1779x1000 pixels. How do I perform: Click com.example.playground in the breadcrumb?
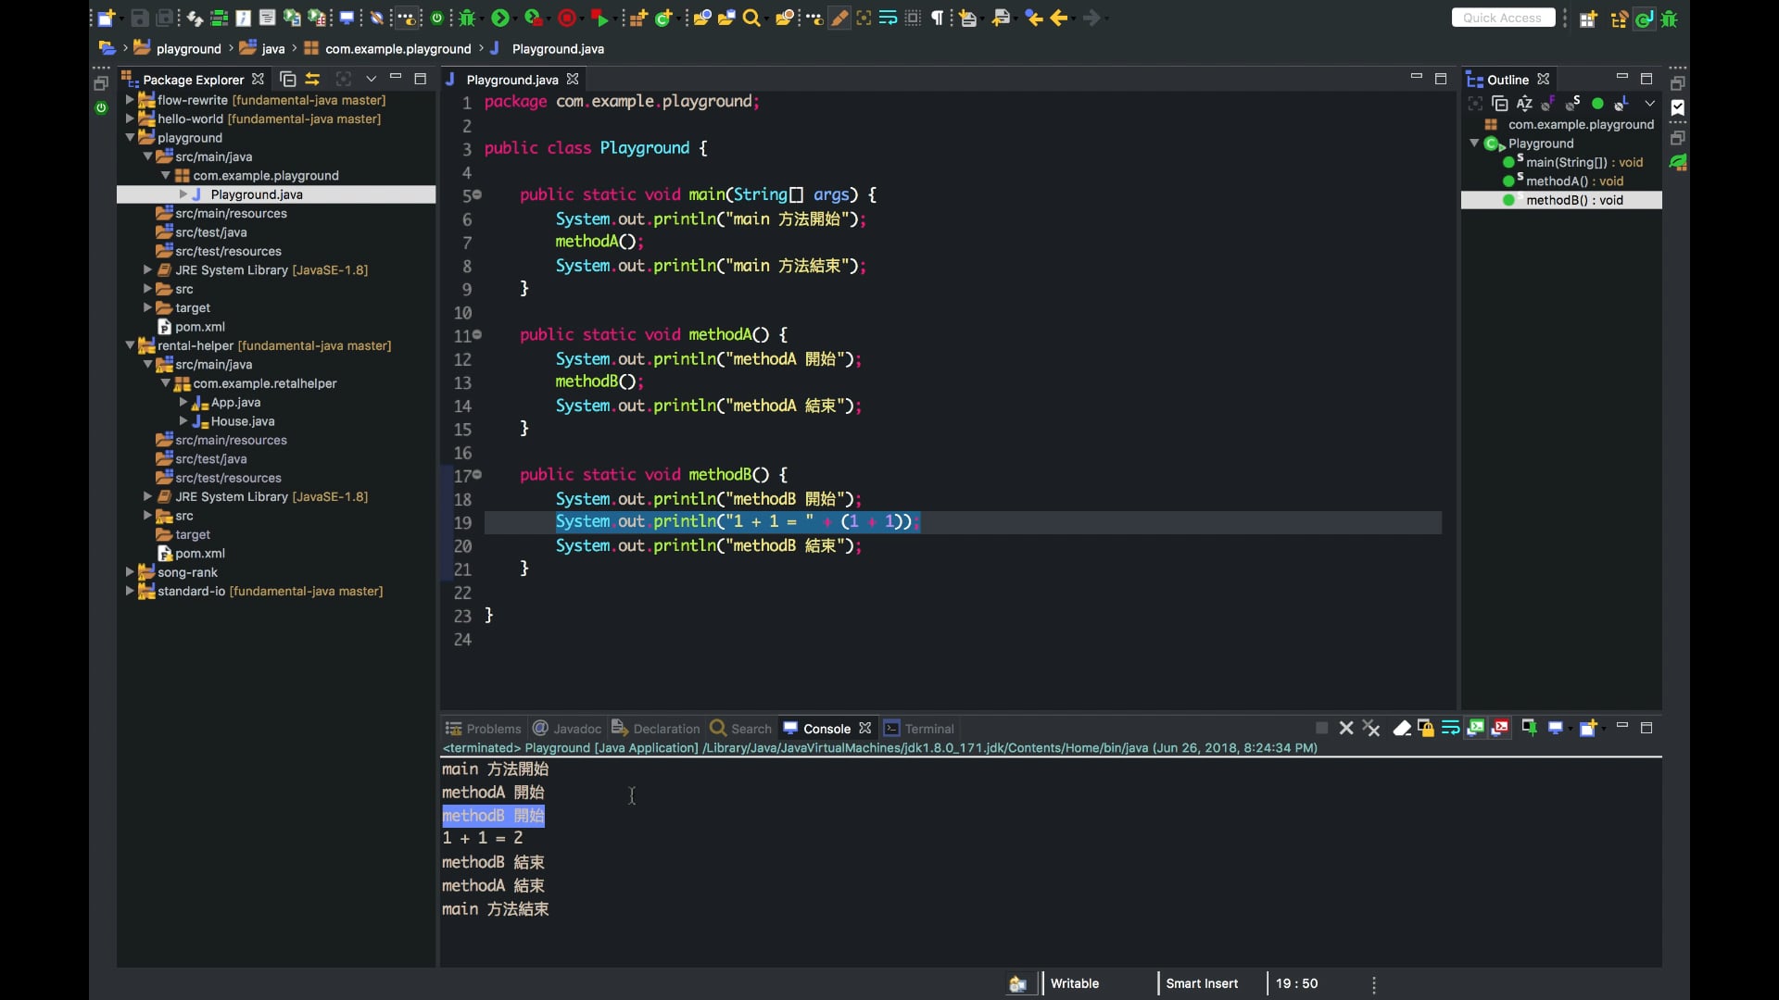pos(397,49)
